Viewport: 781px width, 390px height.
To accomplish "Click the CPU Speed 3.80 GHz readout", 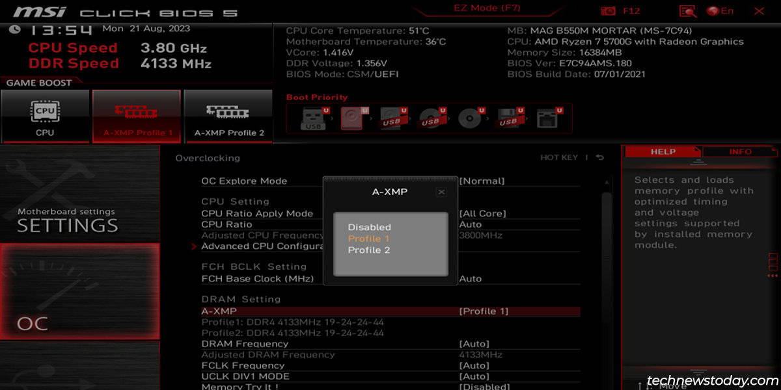I will tap(118, 48).
